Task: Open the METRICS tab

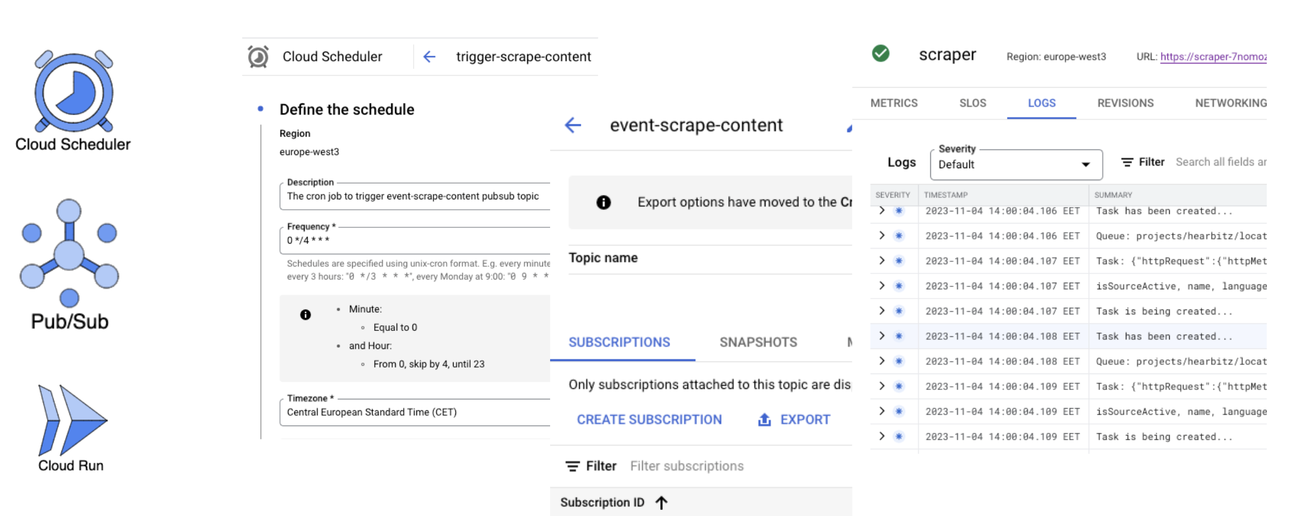Action: 894,103
